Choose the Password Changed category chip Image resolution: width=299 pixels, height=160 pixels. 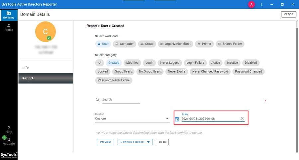pos(248,72)
